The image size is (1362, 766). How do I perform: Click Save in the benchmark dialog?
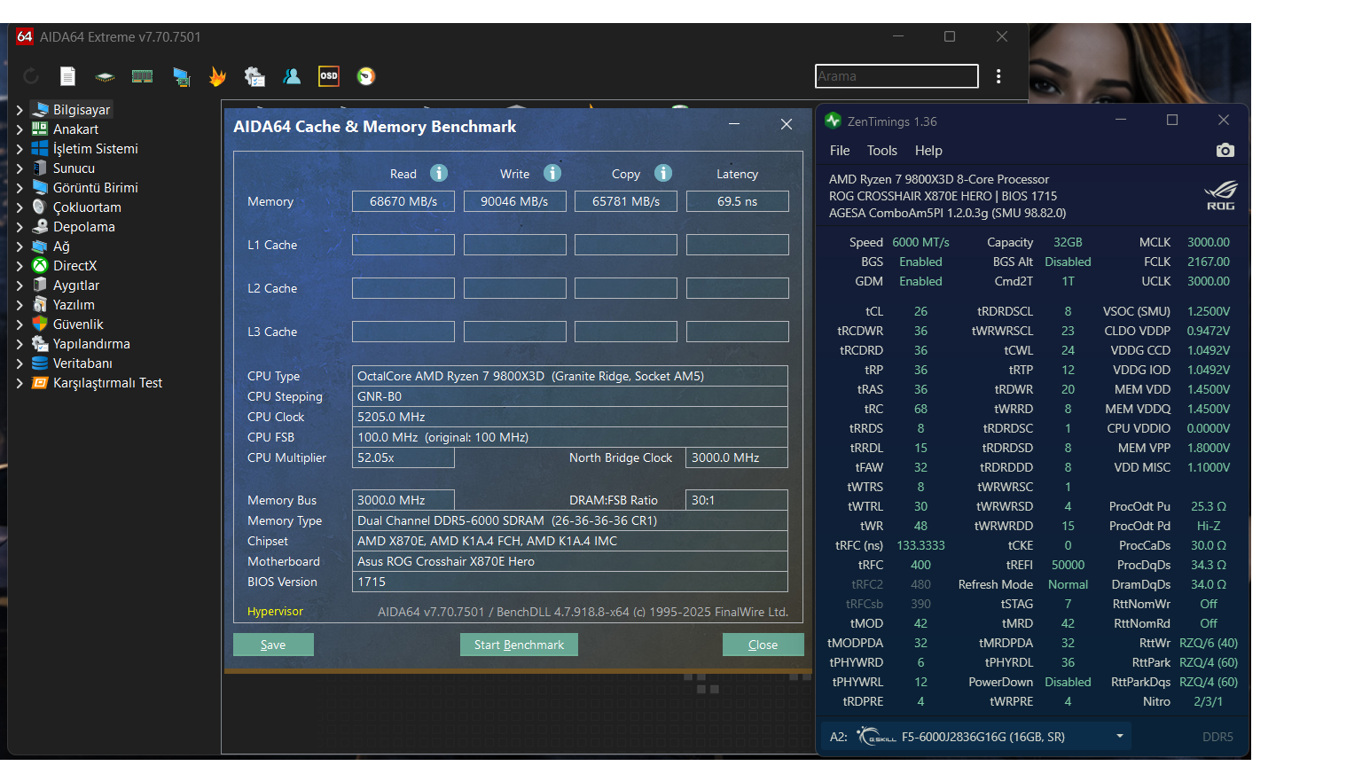click(273, 645)
